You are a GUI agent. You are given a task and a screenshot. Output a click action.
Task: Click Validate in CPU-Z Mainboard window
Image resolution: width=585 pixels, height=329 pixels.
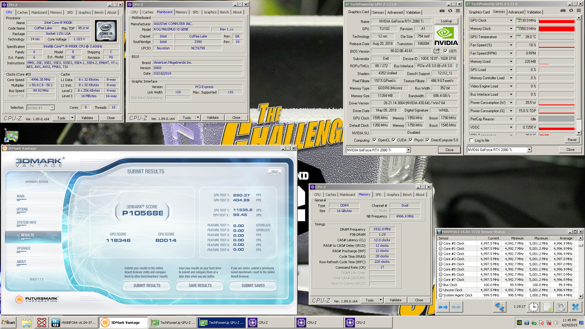213,118
